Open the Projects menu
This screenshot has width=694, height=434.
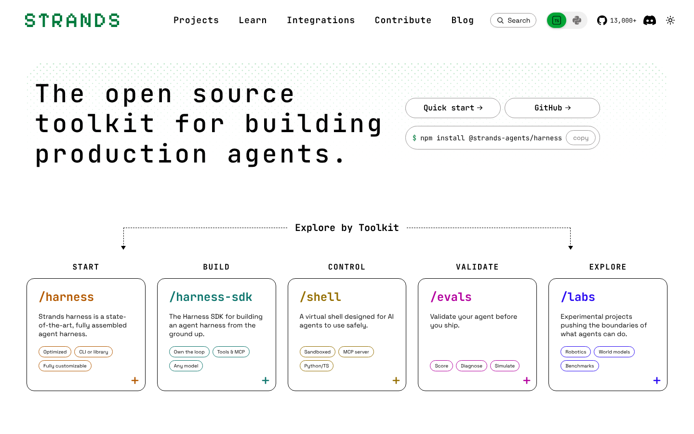tap(196, 20)
